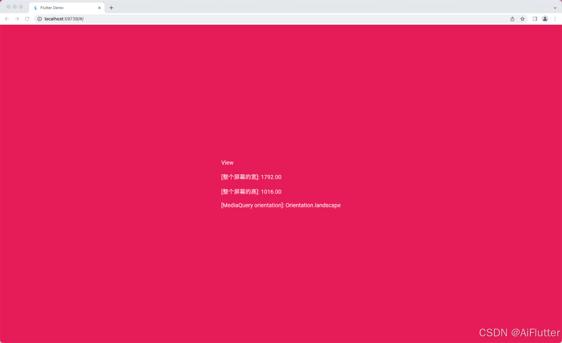Minimize window using yellow traffic light
The image size is (562, 343).
click(x=15, y=7)
